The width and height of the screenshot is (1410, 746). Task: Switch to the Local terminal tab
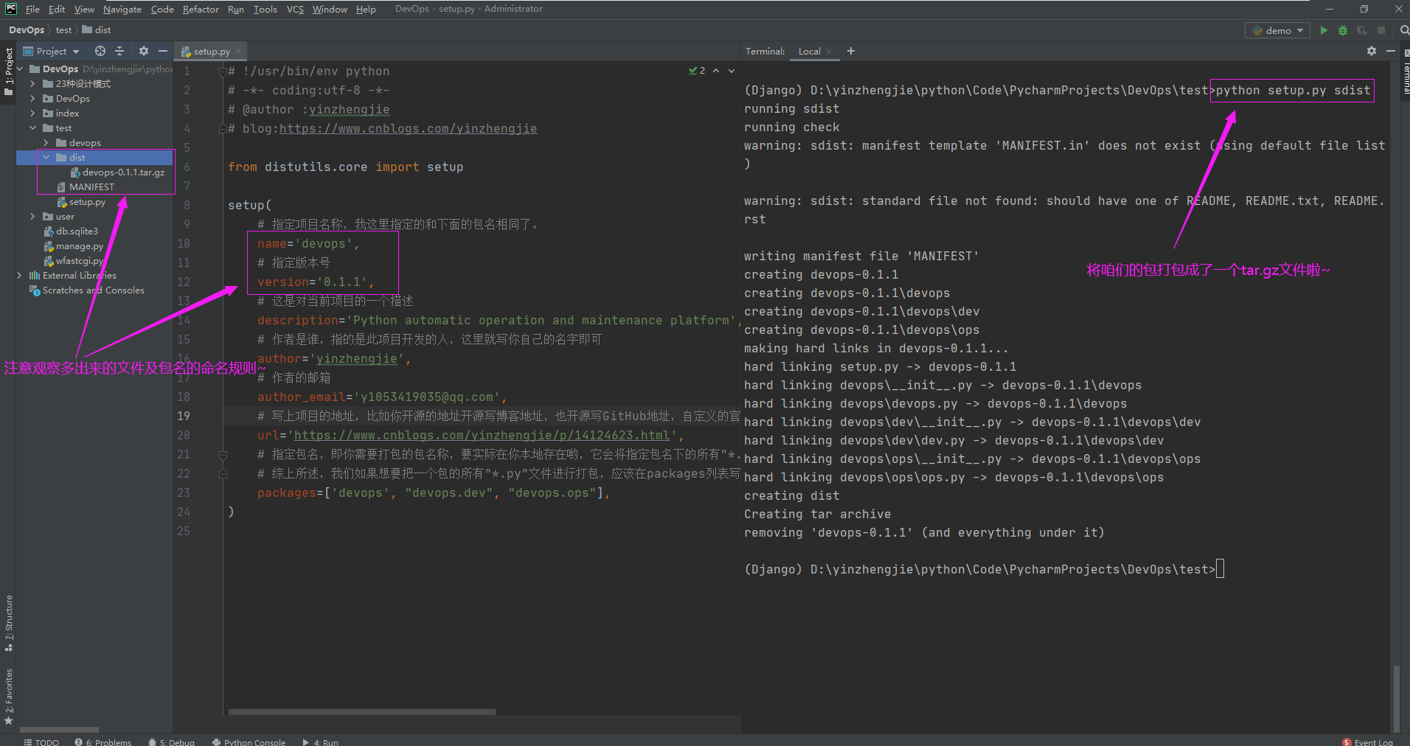(810, 51)
